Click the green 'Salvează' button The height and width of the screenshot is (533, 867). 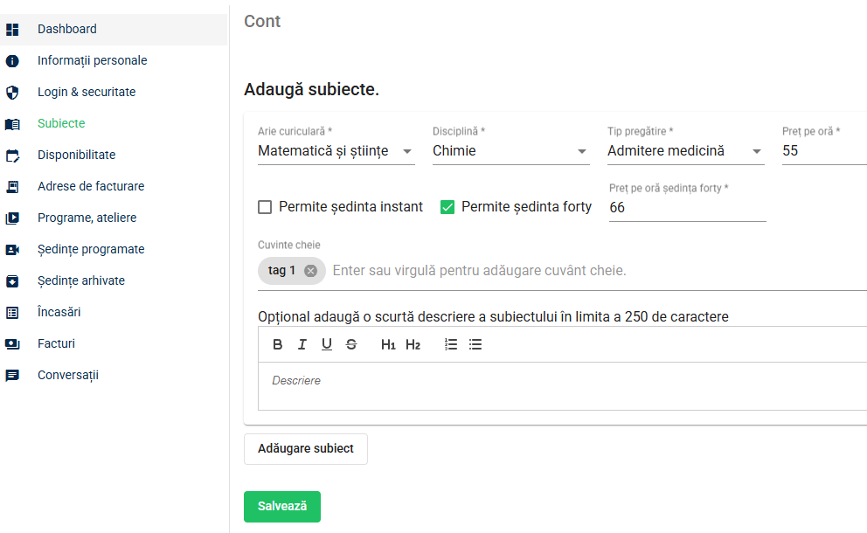pyautogui.click(x=282, y=507)
